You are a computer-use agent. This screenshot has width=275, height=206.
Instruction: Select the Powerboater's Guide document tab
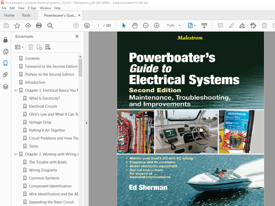pos(60,16)
